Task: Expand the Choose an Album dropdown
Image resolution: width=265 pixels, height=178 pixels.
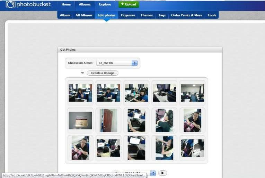Action: point(117,63)
